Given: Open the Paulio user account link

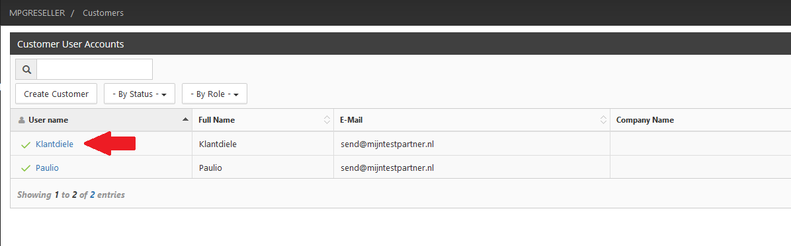Looking at the screenshot, I should (47, 168).
